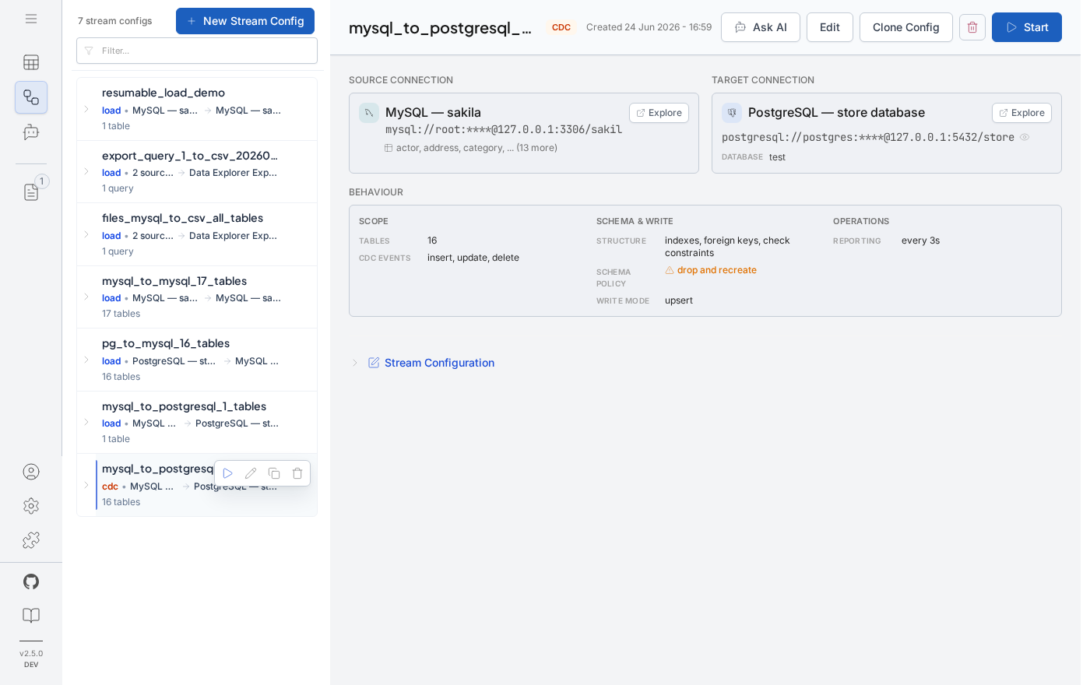The height and width of the screenshot is (685, 1090).
Task: Click New Stream Config button
Action: coord(245,21)
